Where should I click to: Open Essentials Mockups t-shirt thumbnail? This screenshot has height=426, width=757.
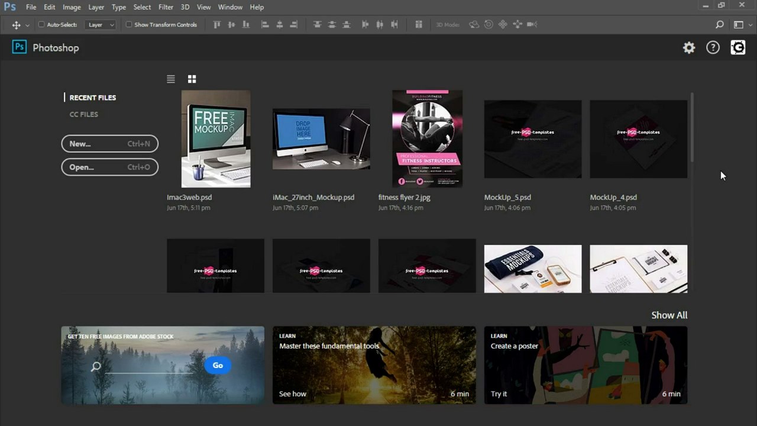[533, 269]
